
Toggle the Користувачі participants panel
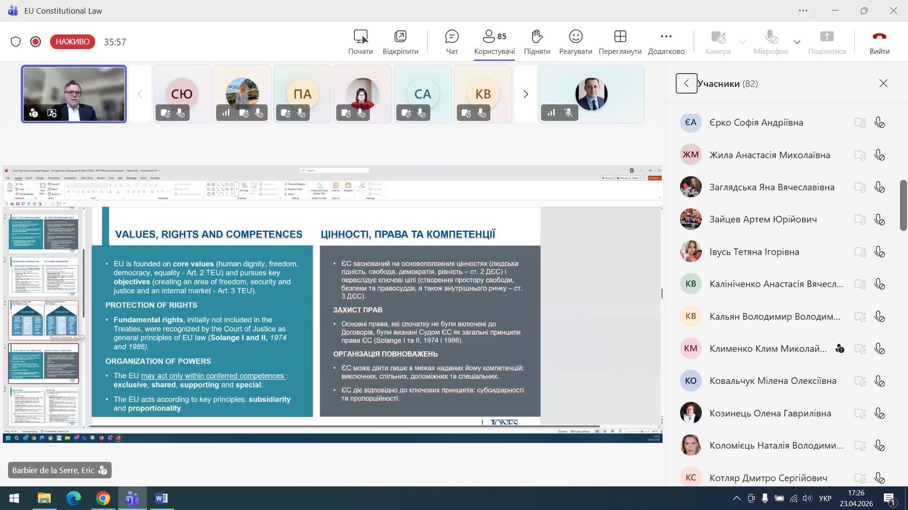[494, 42]
